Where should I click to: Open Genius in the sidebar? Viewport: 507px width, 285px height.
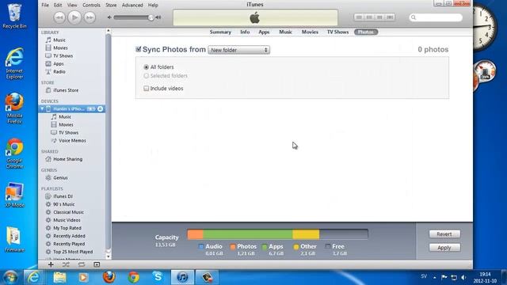(x=60, y=177)
